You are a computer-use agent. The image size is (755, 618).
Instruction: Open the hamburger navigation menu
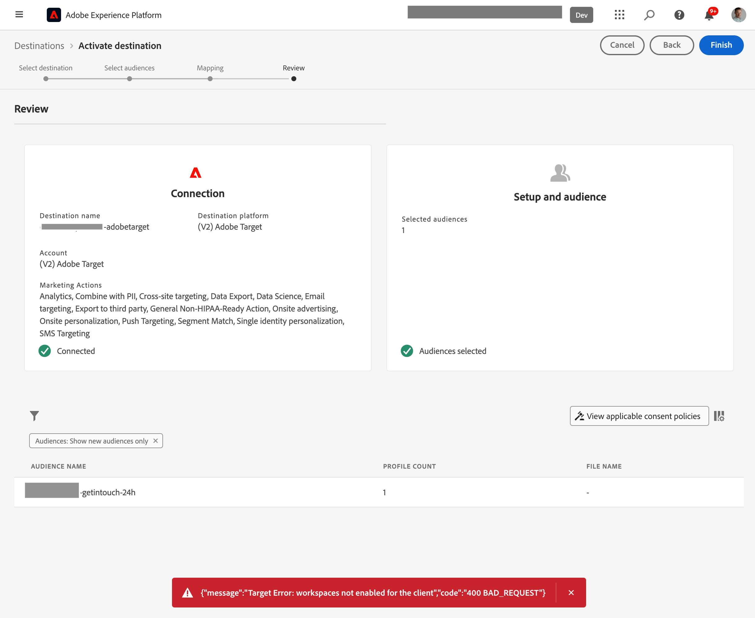tap(19, 15)
